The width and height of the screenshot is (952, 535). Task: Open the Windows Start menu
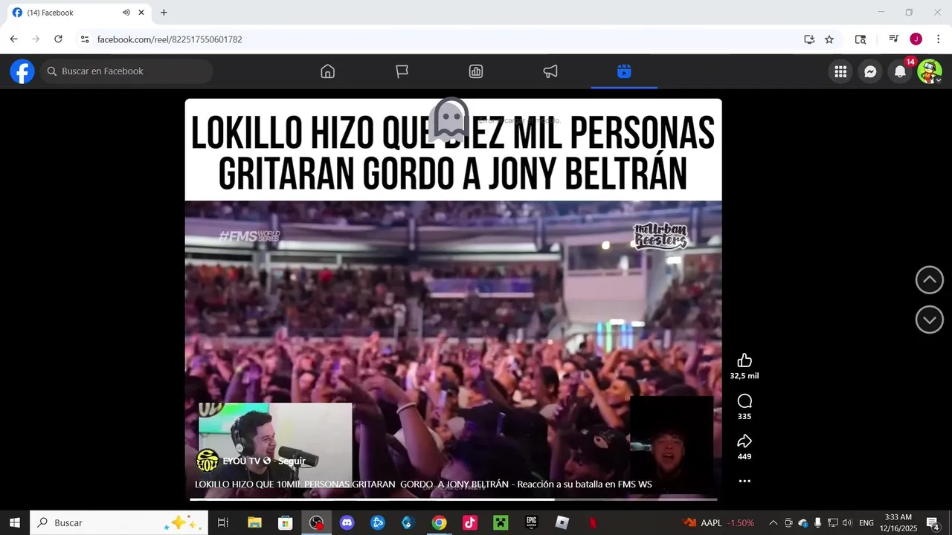coord(15,523)
